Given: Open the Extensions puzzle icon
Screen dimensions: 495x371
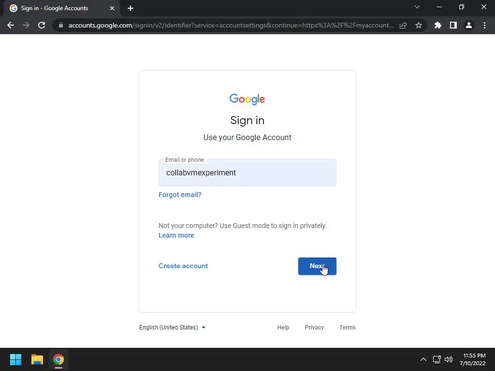Looking at the screenshot, I should pos(438,25).
